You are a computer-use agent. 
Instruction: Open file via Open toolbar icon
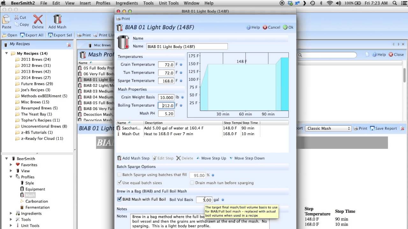[x=10, y=35]
